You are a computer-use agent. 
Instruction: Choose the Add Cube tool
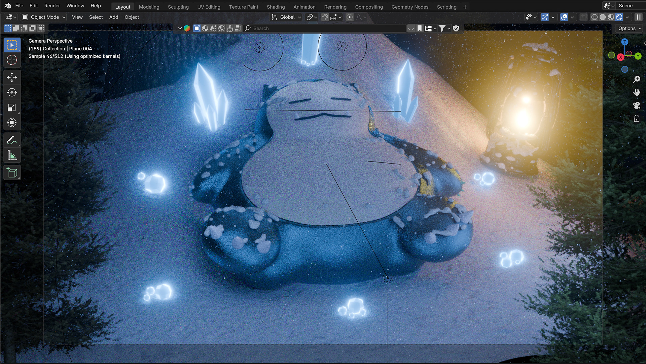[x=12, y=173]
